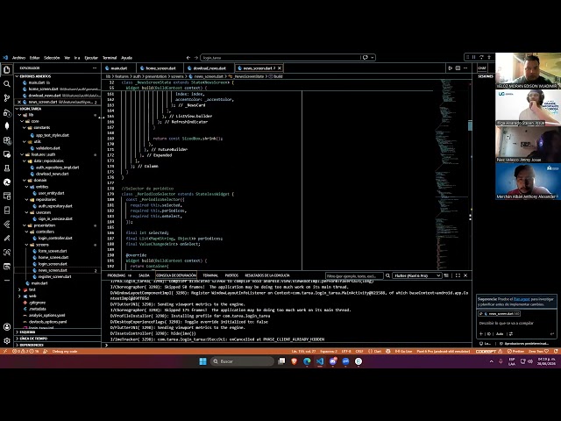Image resolution: width=561 pixels, height=421 pixels.
Task: Click the split editor icon
Action: coord(458,68)
